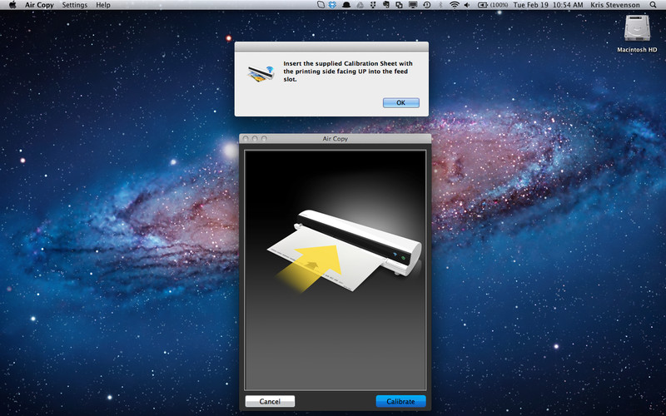The height and width of the screenshot is (416, 666).
Task: Click the date and time display
Action: (x=548, y=5)
